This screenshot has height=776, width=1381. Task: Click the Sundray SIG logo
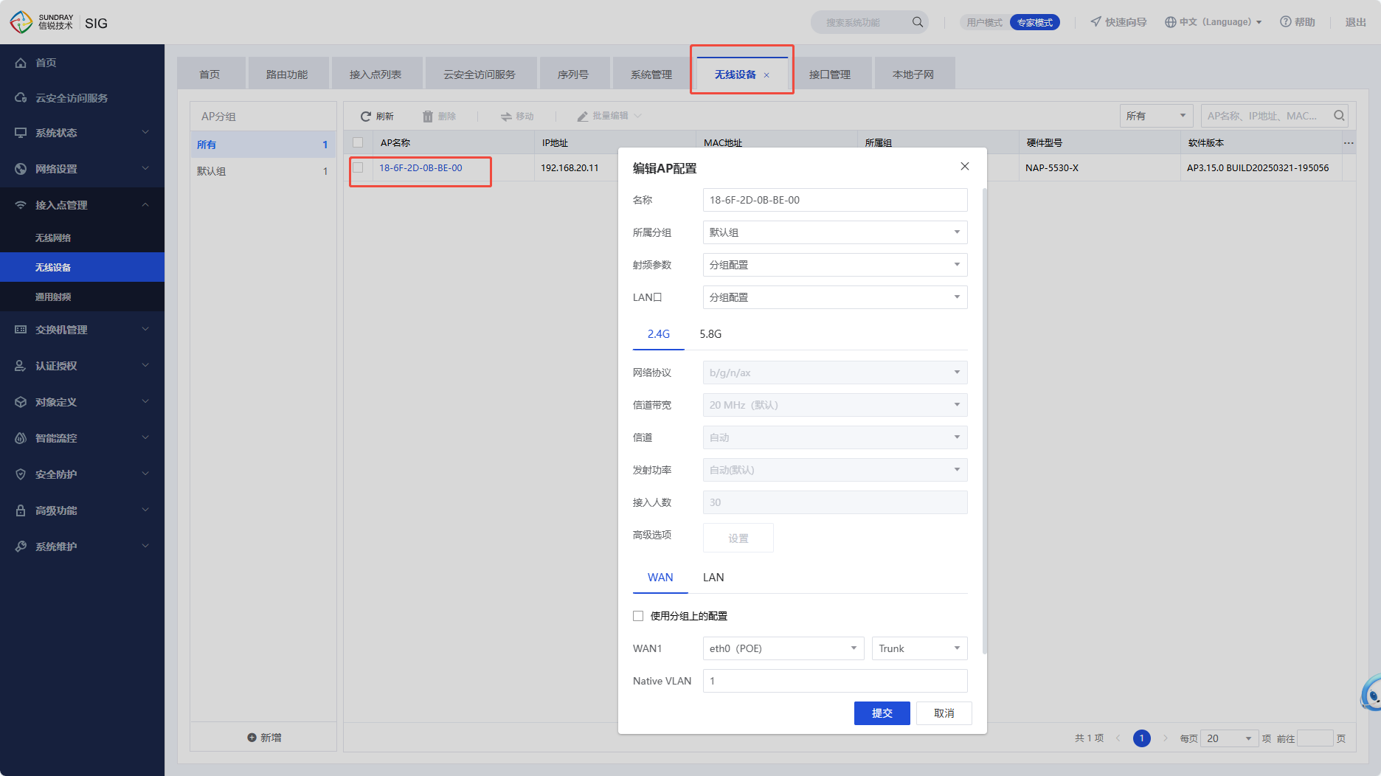click(x=59, y=22)
